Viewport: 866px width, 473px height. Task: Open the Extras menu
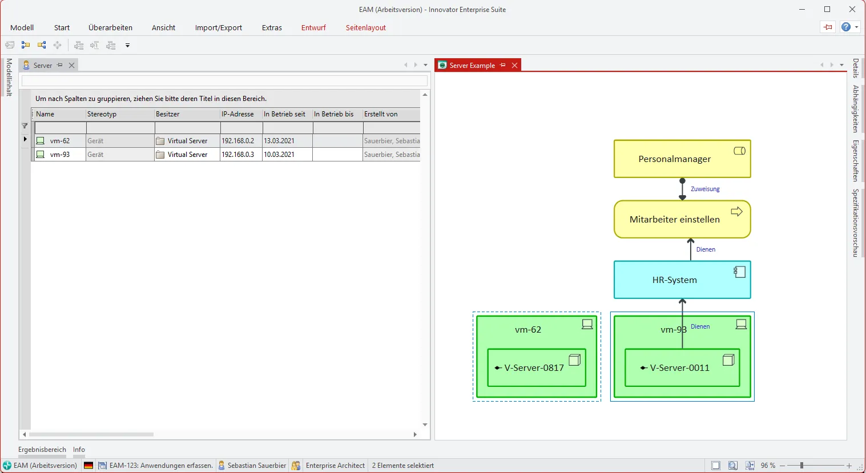272,27
